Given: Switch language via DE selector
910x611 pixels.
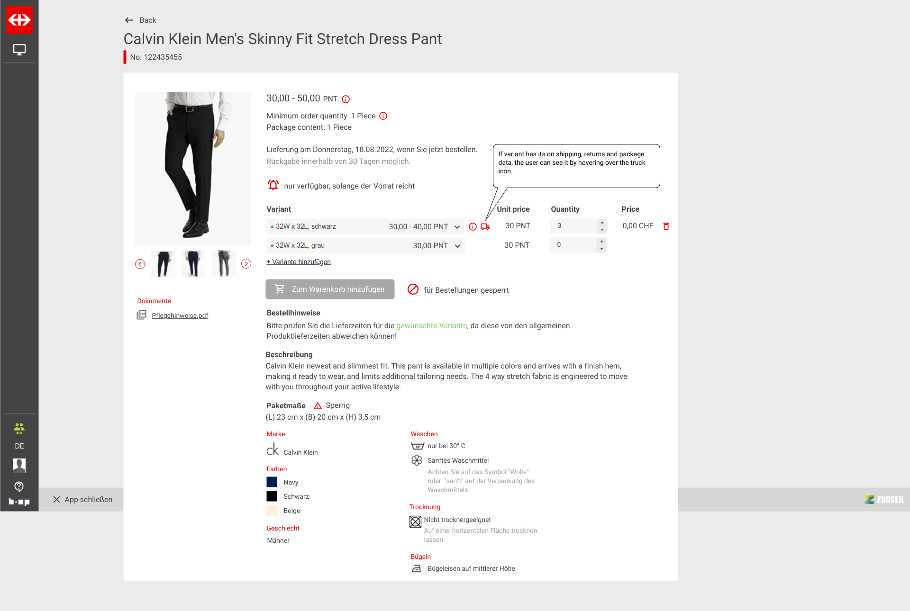Looking at the screenshot, I should pyautogui.click(x=19, y=446).
